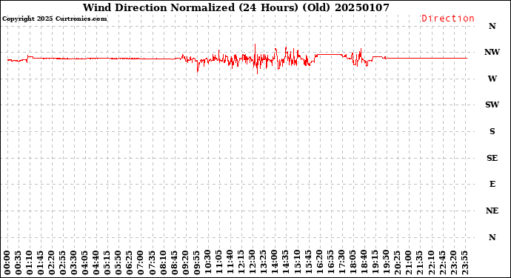
Task: Click the 'S' axis label
Action: (492, 131)
